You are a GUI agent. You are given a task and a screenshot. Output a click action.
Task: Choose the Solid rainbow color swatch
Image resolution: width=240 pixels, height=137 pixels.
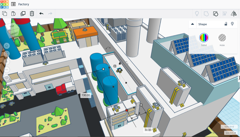204,37
